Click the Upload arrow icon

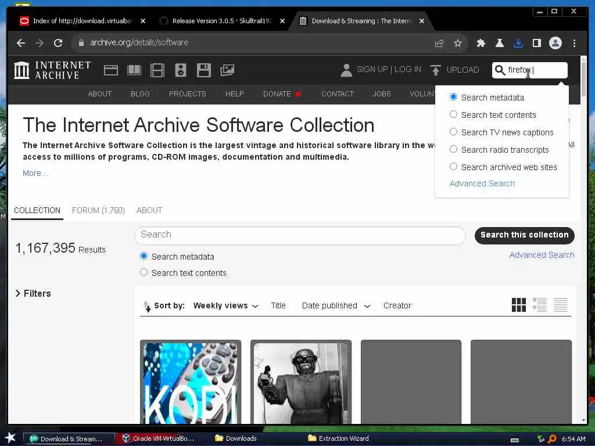(436, 70)
